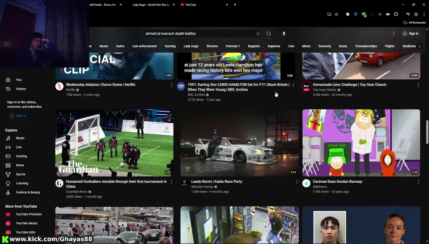Image resolution: width=429 pixels, height=244 pixels.
Task: Switch to the YouTube browser tab
Action: click(x=204, y=5)
